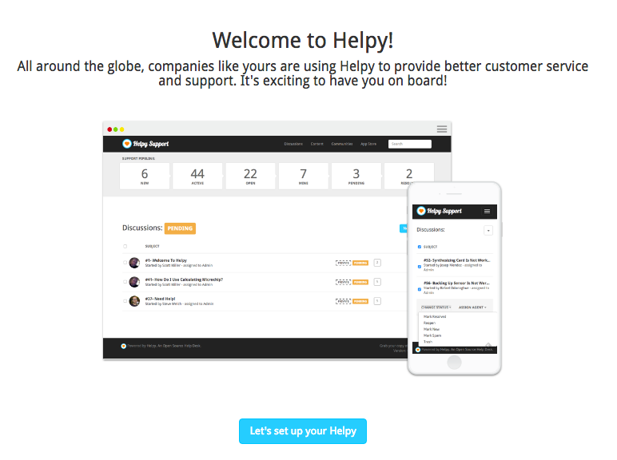This screenshot has width=617, height=460.
Task: Open the Assign Agent dropdown
Action: point(472,307)
